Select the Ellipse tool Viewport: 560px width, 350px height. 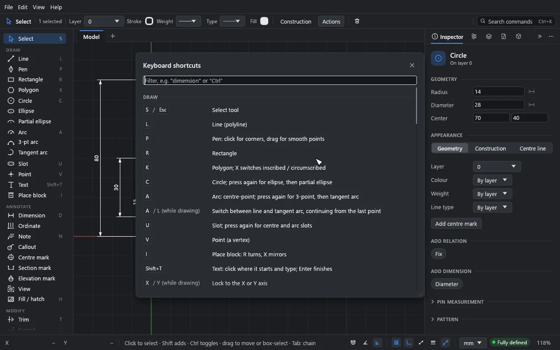pyautogui.click(x=35, y=111)
